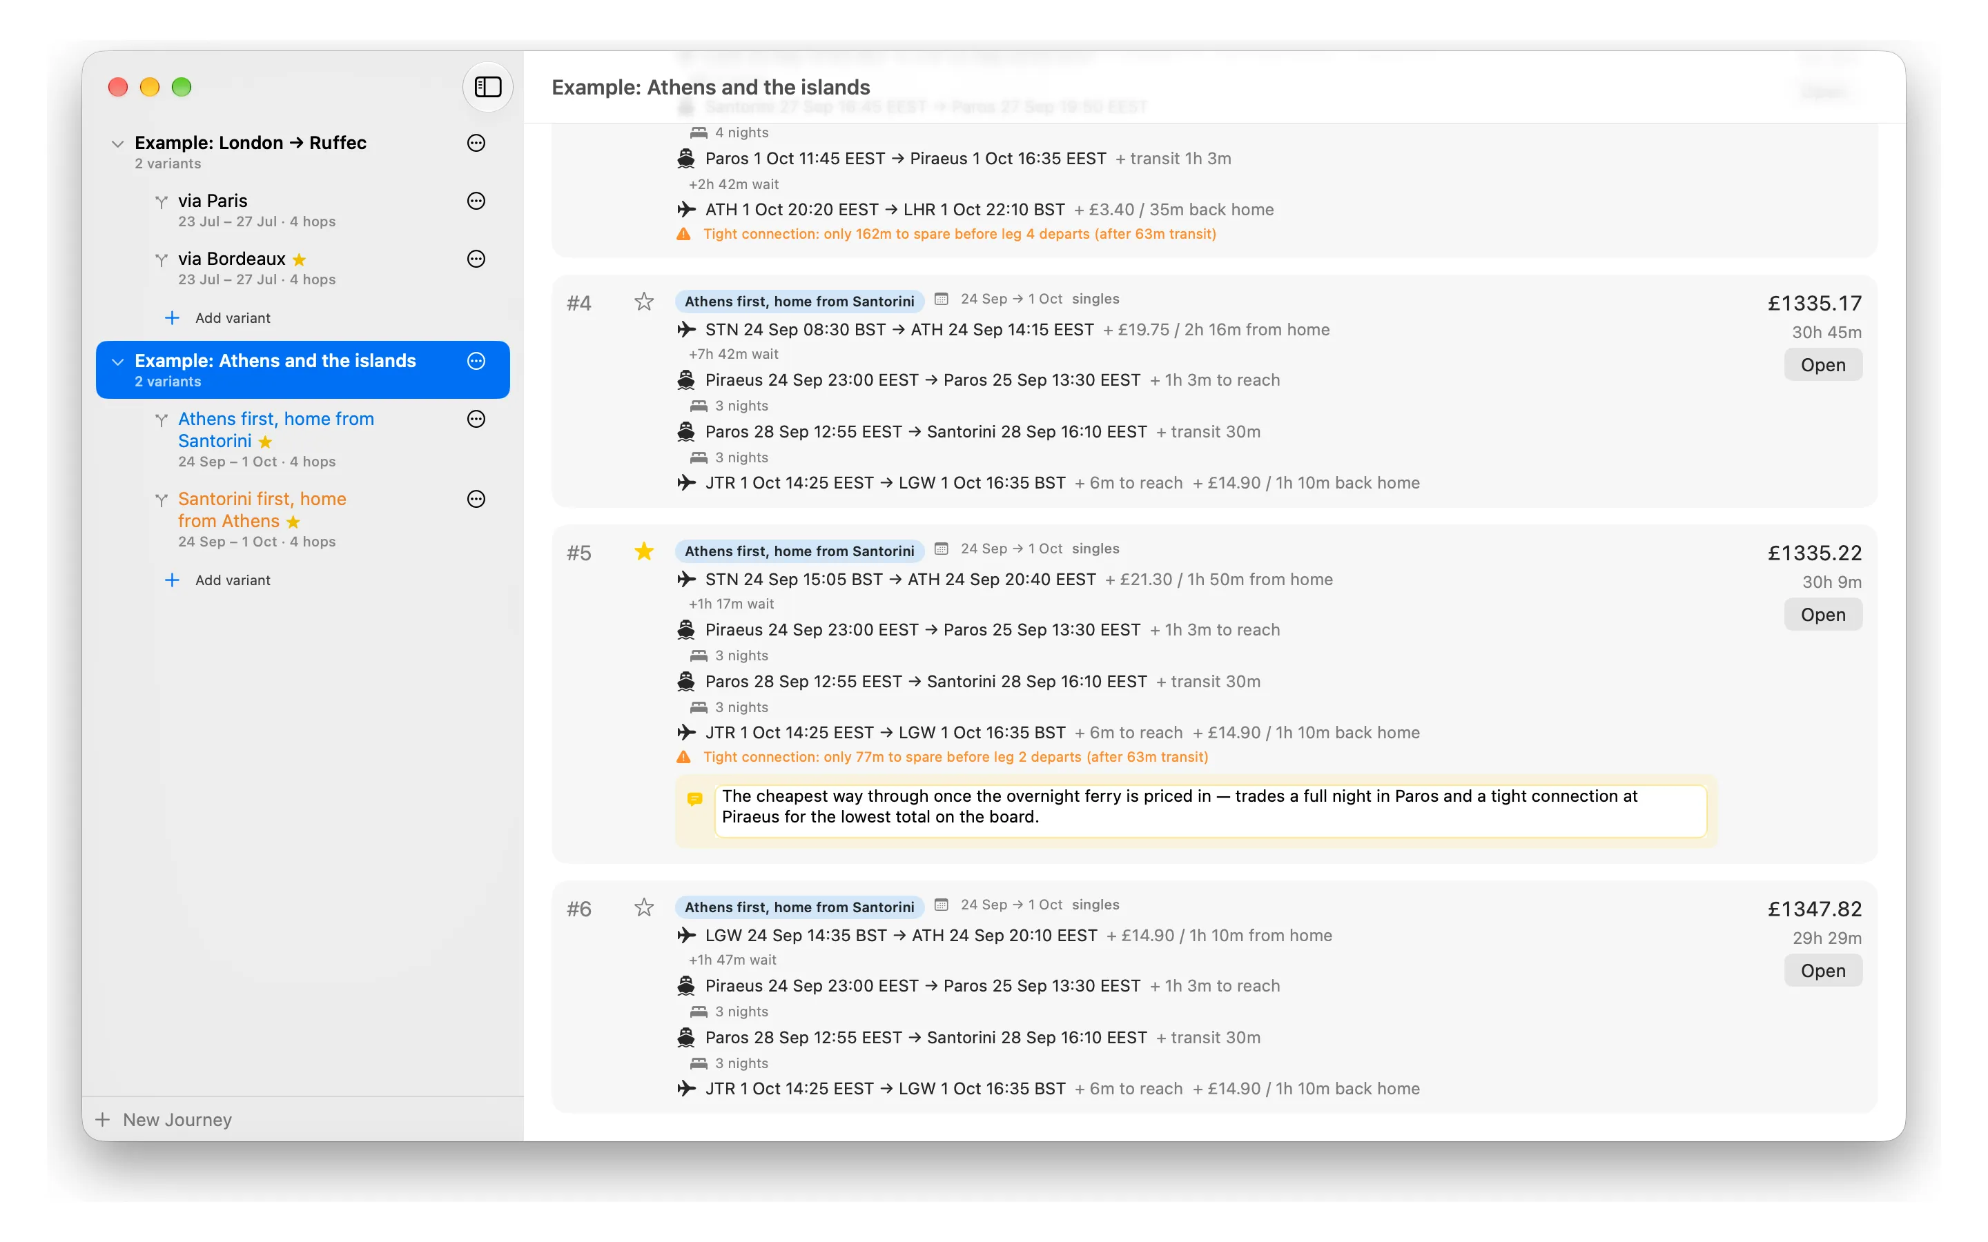Click the plane icon for STN 08:30 flight in #4

pyautogui.click(x=686, y=329)
